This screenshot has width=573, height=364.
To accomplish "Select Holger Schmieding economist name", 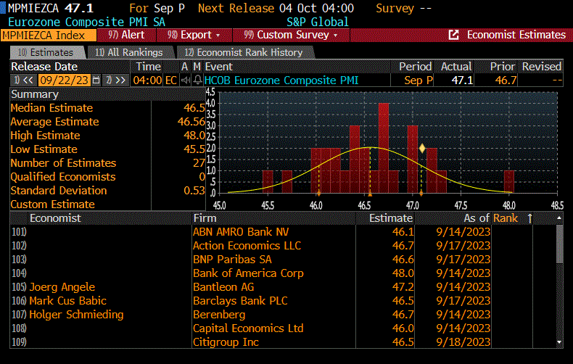I will click(76, 315).
